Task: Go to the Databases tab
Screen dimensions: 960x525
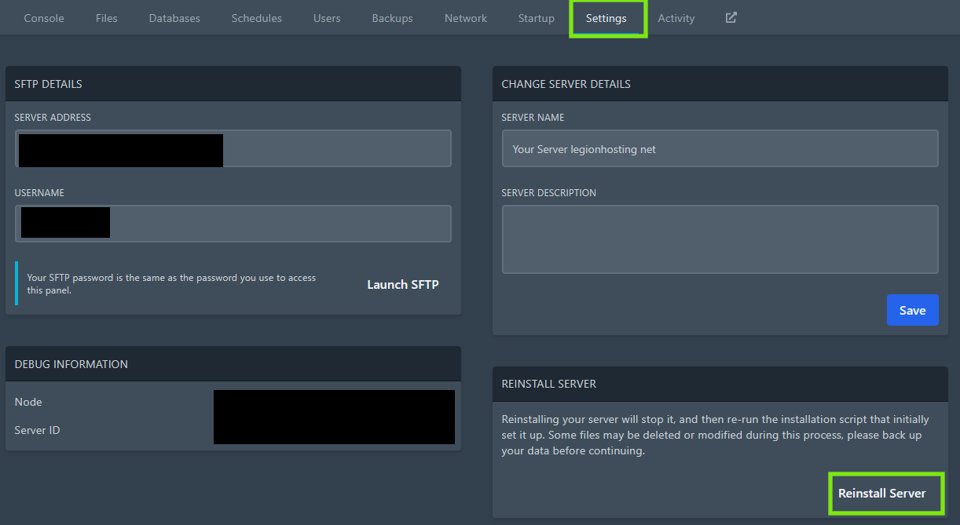Action: pyautogui.click(x=174, y=18)
